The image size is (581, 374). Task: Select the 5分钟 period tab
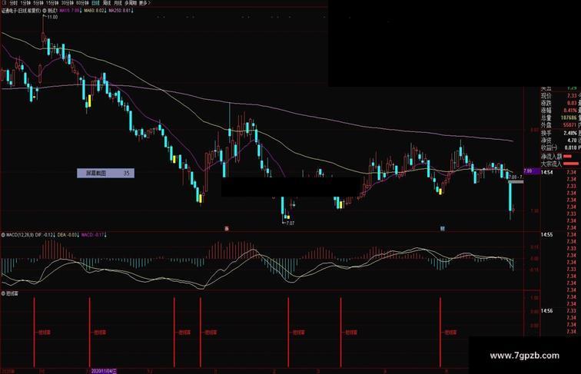38,3
